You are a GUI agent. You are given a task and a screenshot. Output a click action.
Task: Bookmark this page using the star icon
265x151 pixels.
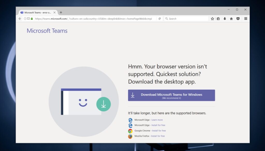tap(212, 19)
